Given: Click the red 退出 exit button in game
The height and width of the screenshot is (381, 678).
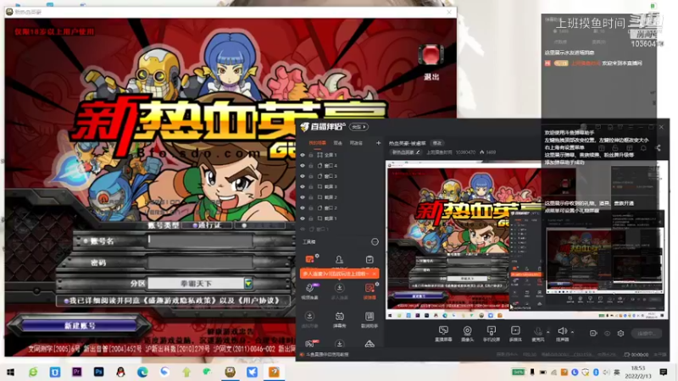Looking at the screenshot, I should pos(431,56).
